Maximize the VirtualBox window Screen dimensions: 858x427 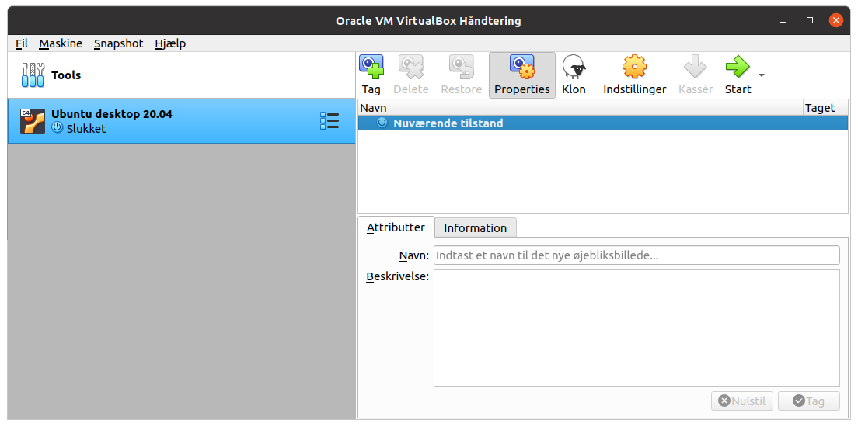[810, 21]
